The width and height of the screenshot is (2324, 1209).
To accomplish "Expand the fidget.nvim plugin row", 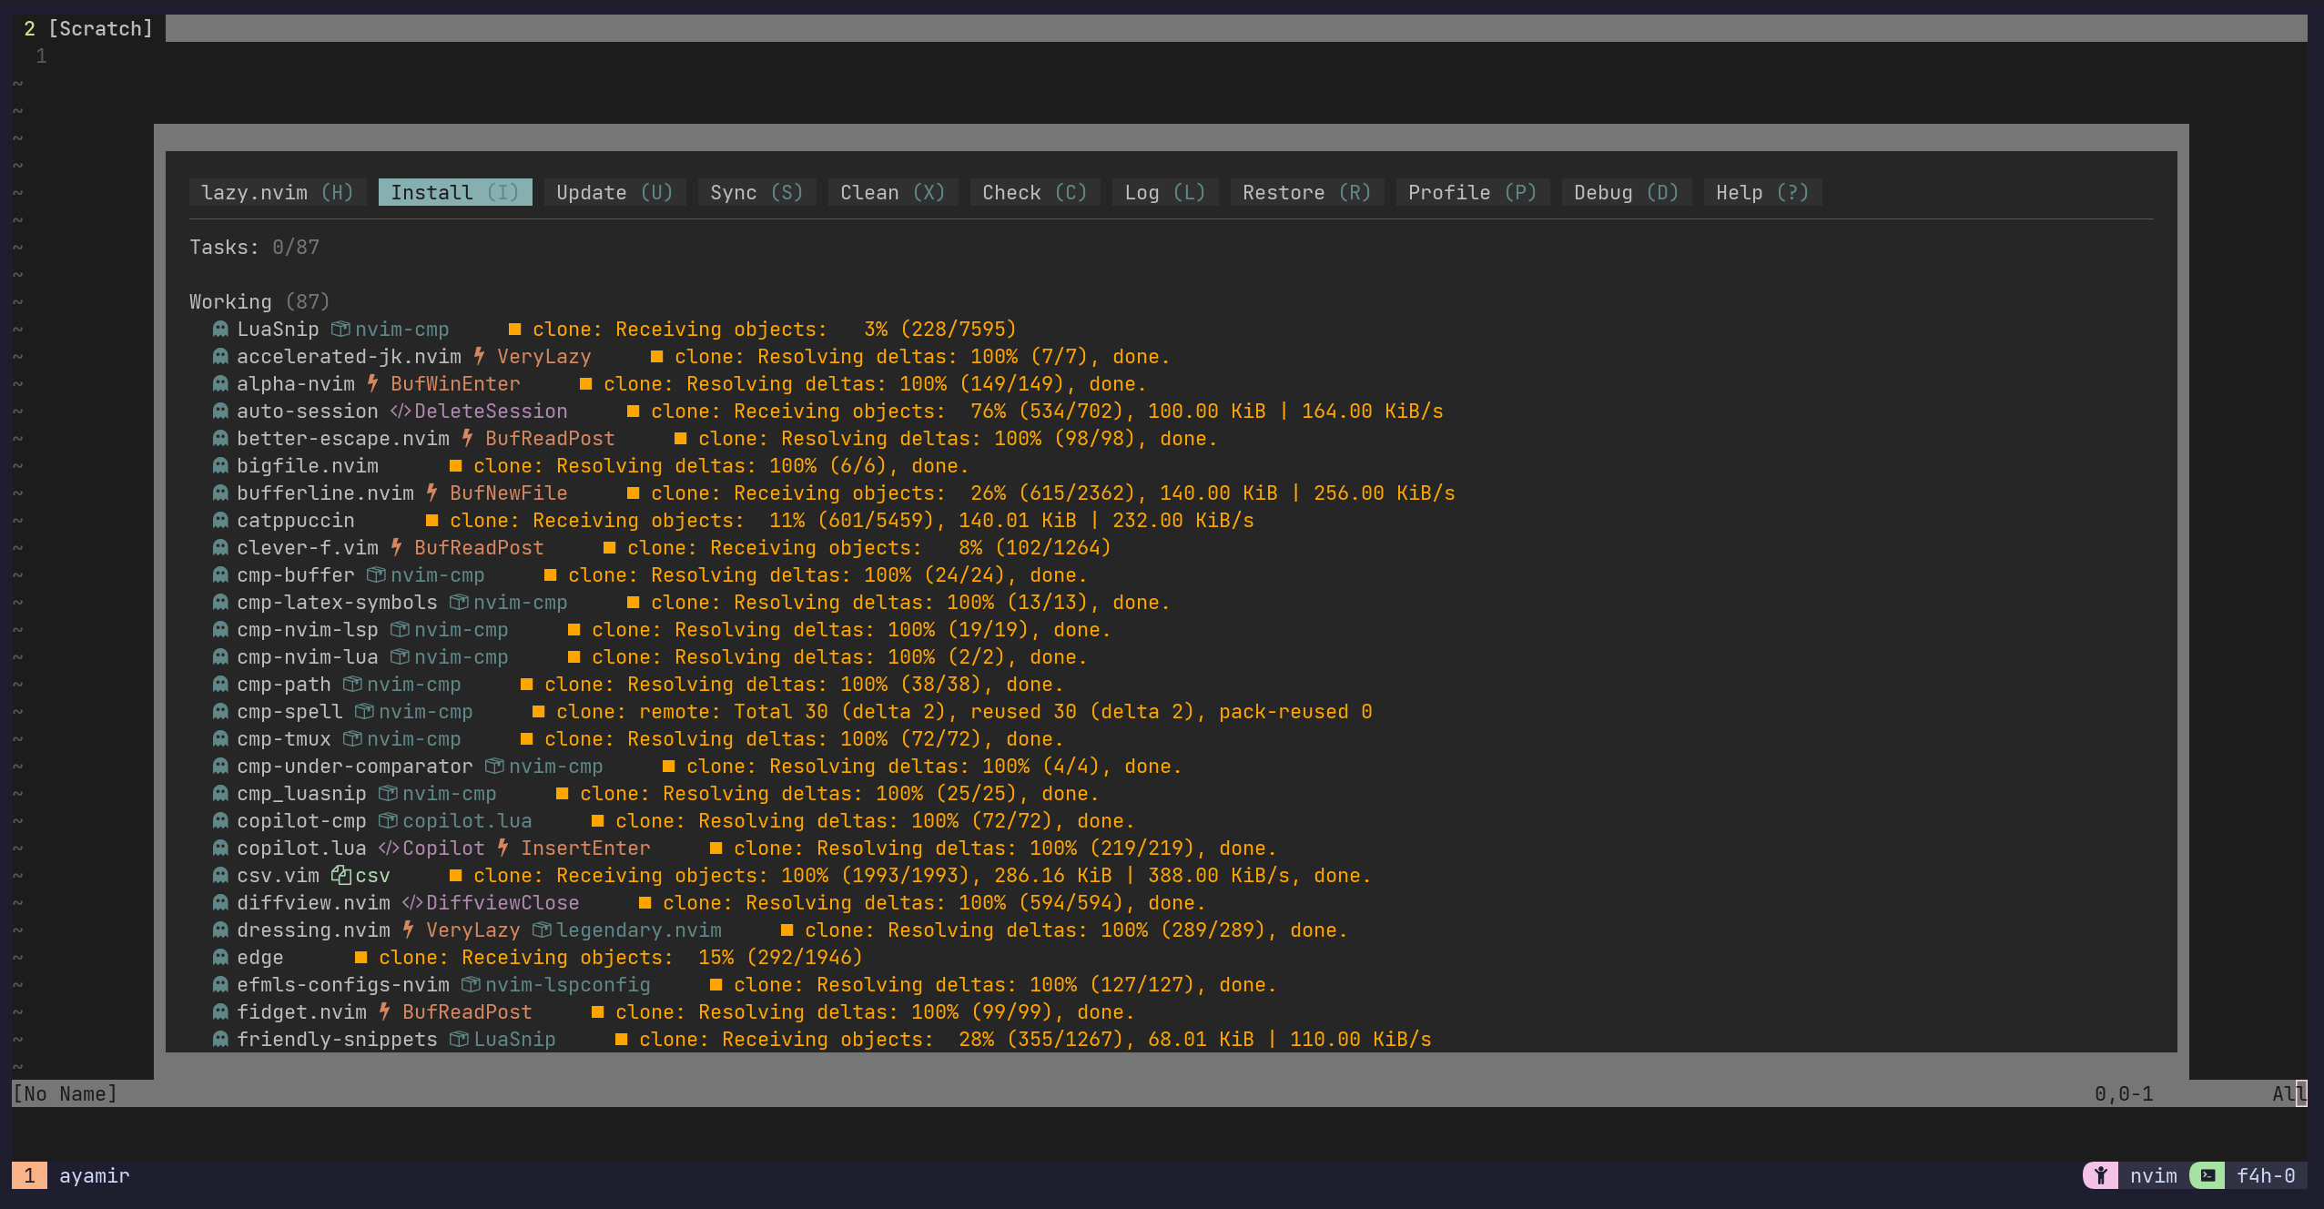I will pos(301,1011).
